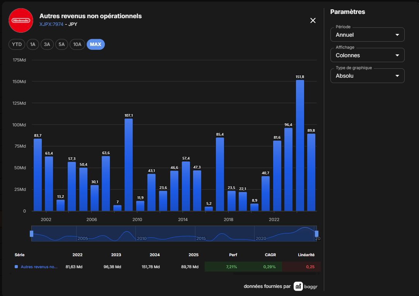The width and height of the screenshot is (419, 296).
Task: Expand the Type de graphique arrow
Action: [397, 76]
